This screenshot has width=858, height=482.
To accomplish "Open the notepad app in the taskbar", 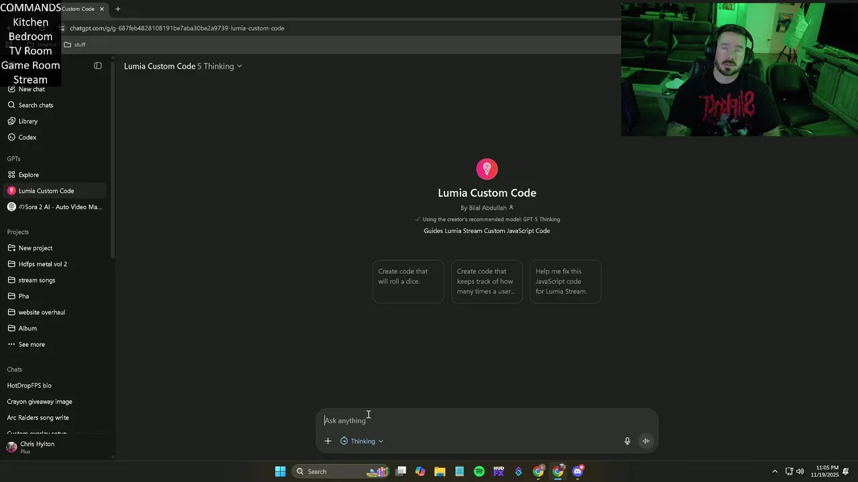I will [460, 471].
